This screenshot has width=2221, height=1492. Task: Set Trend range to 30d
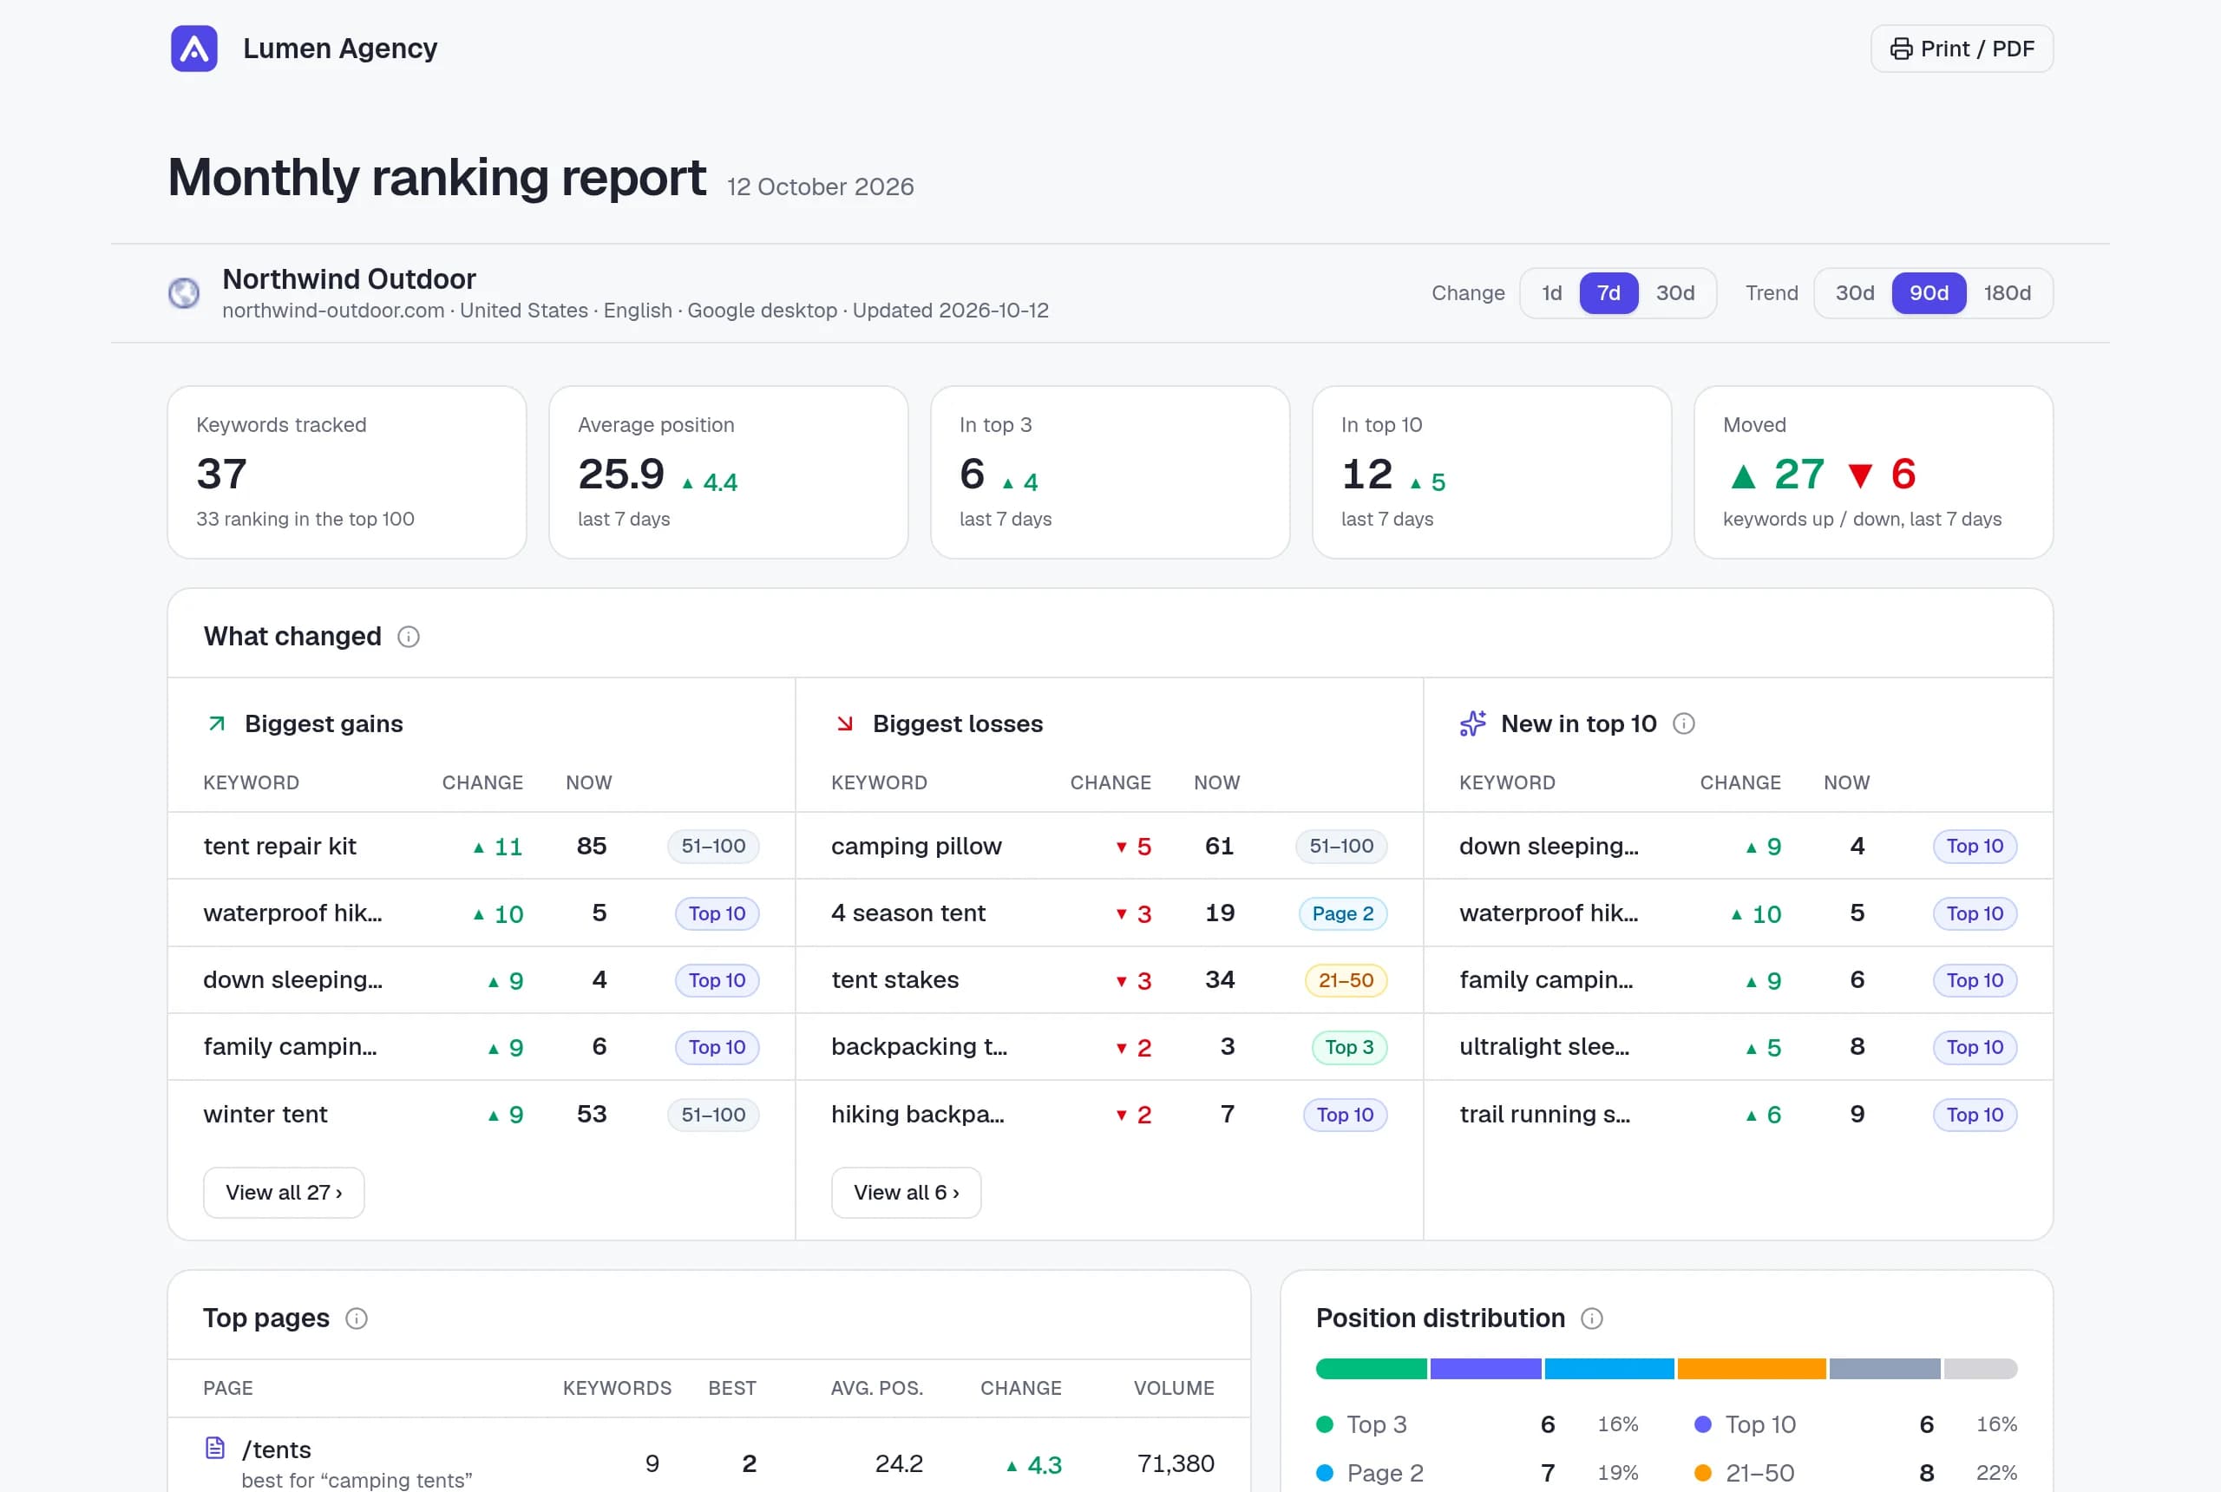(1854, 293)
